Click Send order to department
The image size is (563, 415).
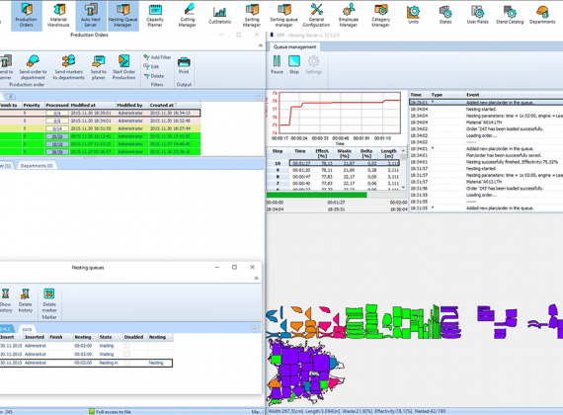point(33,67)
